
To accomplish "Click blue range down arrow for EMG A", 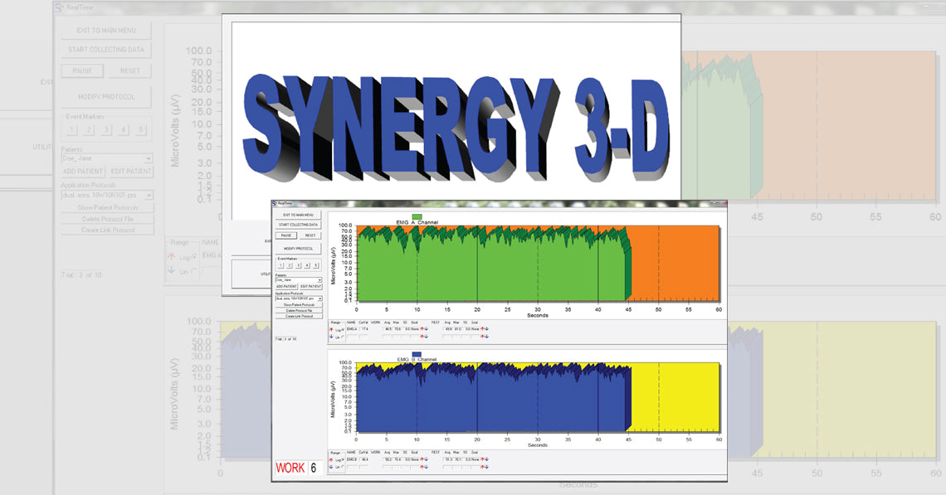I will pos(331,337).
